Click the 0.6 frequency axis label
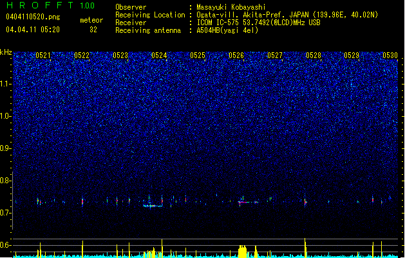 click(5, 245)
